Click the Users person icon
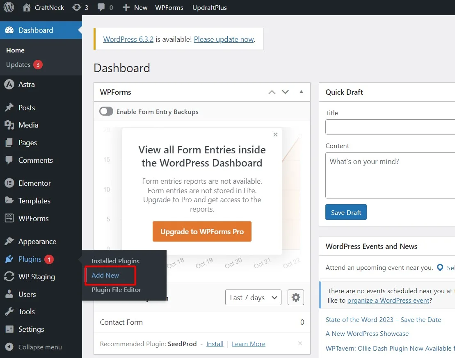455x358 pixels. pyautogui.click(x=9, y=294)
